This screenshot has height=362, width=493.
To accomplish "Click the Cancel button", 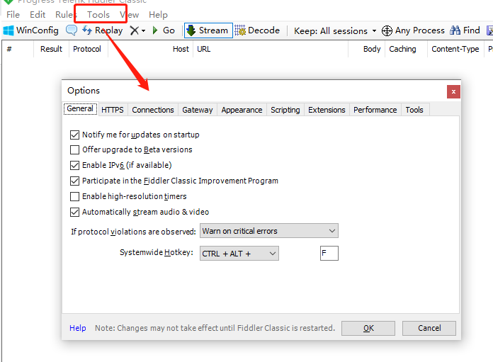I will click(x=429, y=328).
